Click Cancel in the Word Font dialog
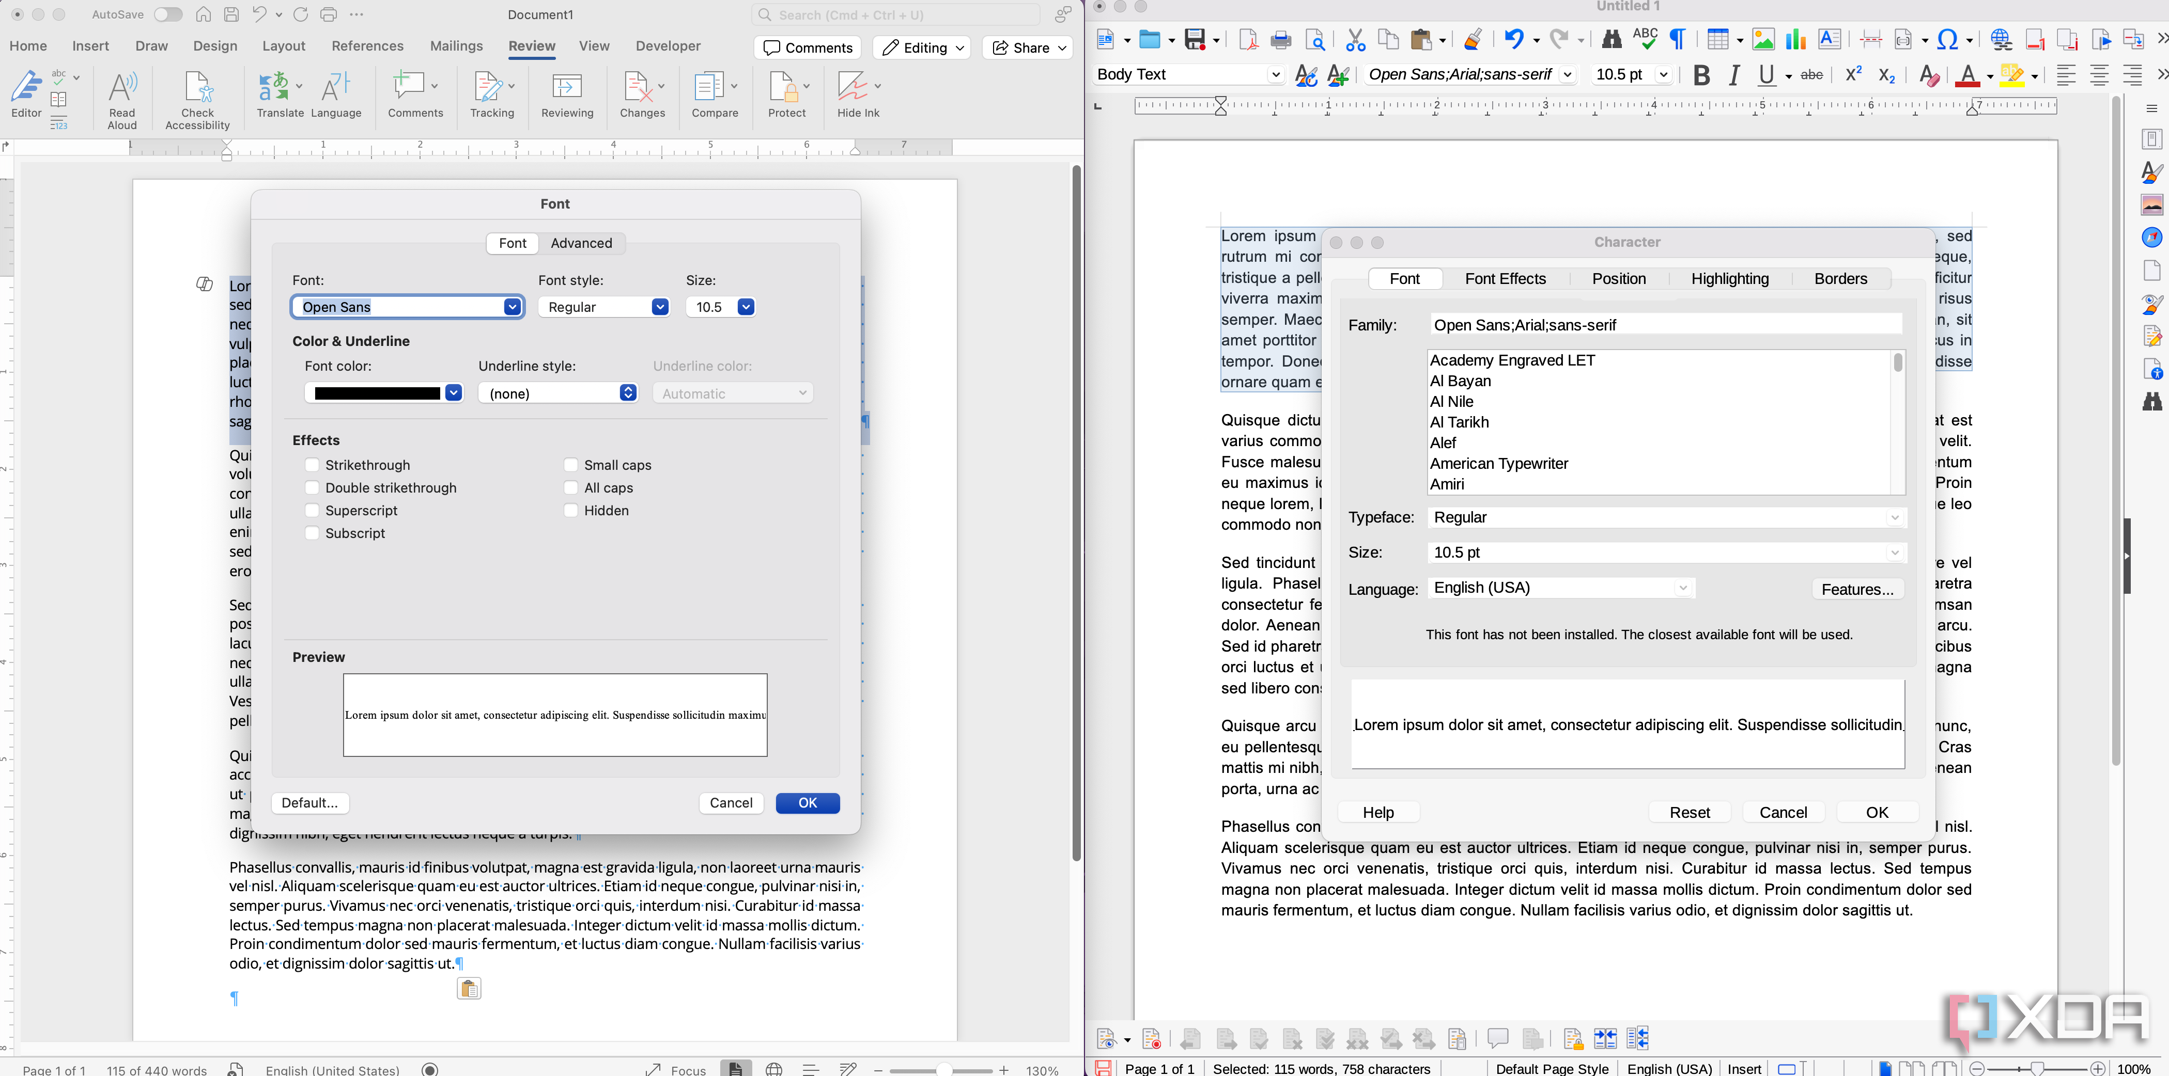 pyautogui.click(x=731, y=802)
